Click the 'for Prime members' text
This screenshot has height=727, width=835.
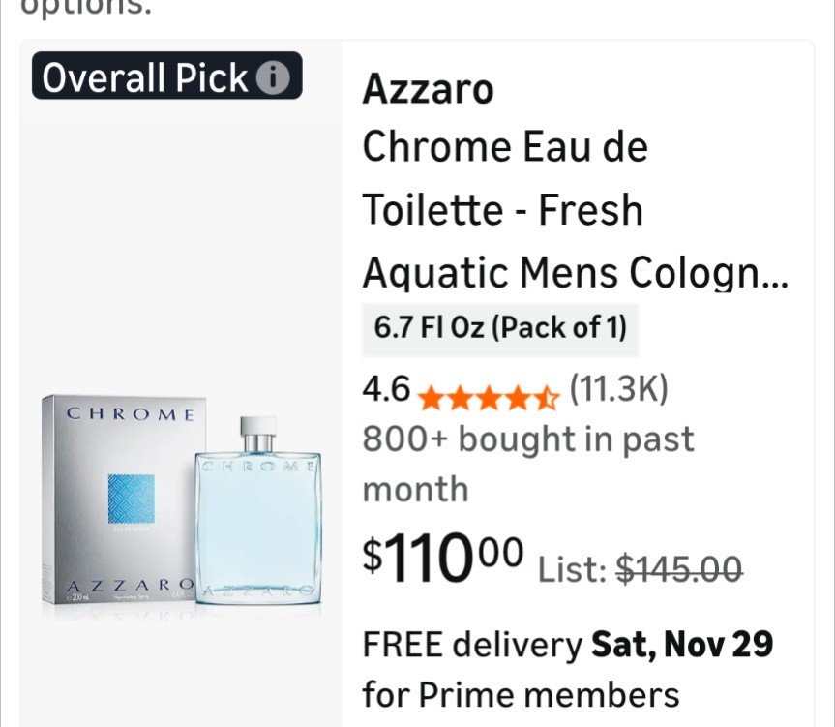(x=521, y=694)
